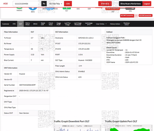Click the Alert ID 48911767733305

[113, 43]
